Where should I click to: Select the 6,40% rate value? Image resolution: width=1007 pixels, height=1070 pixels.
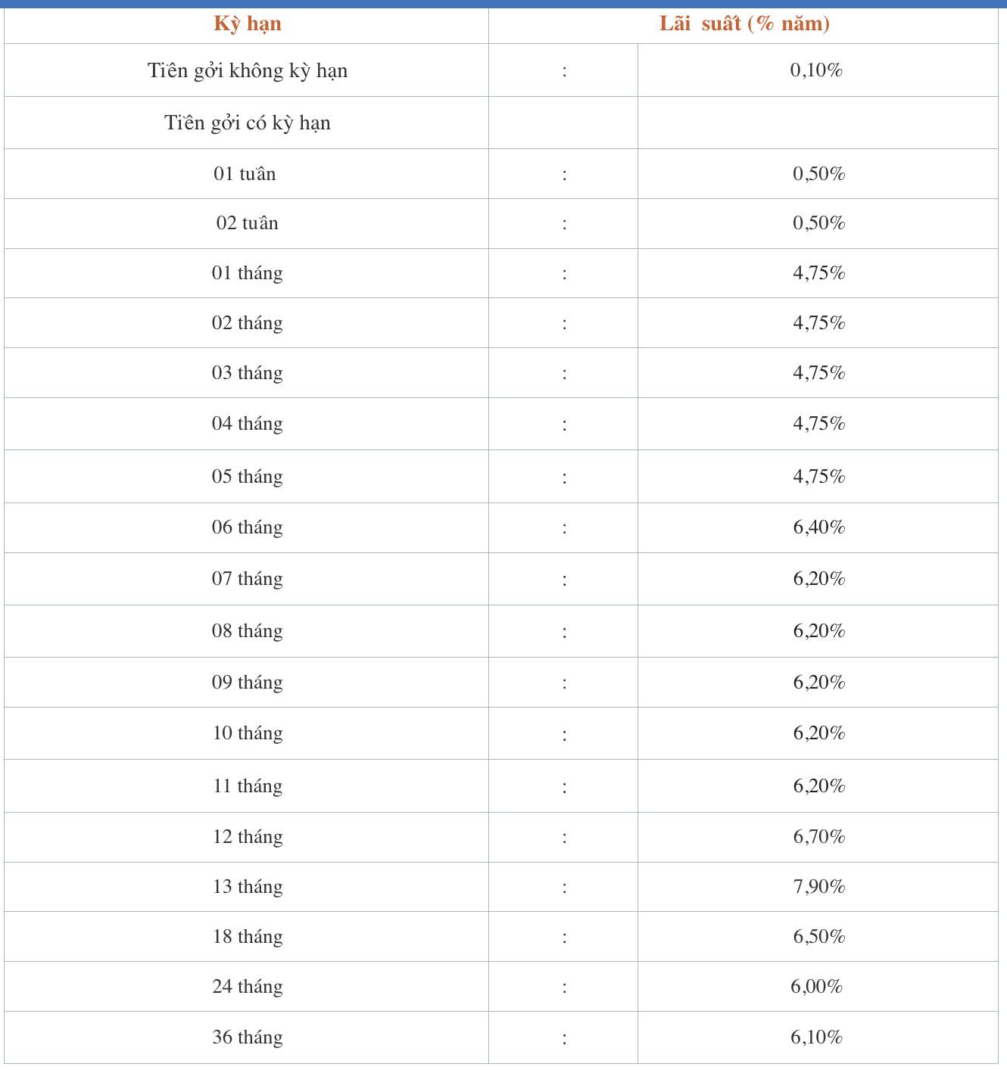(818, 527)
